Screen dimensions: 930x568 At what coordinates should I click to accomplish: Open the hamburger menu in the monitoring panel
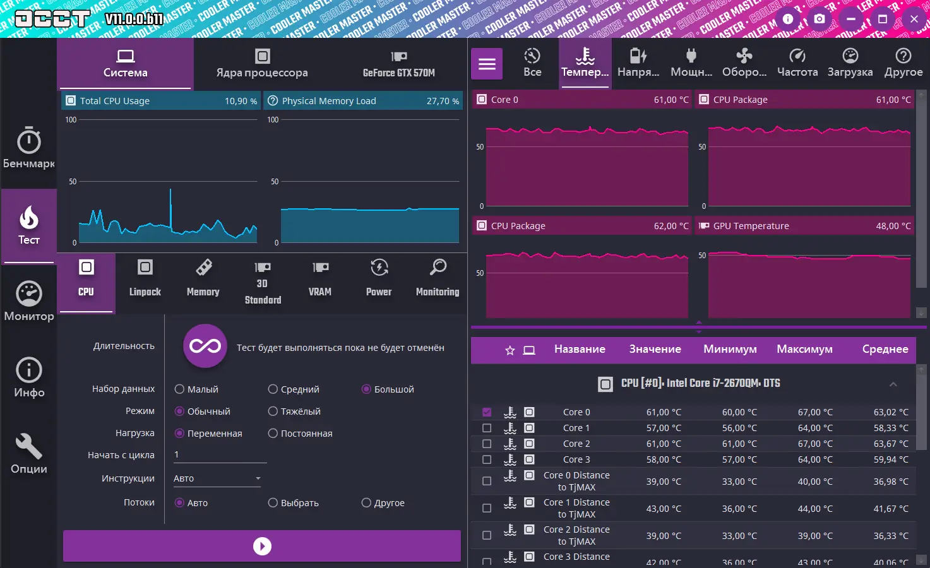tap(486, 63)
